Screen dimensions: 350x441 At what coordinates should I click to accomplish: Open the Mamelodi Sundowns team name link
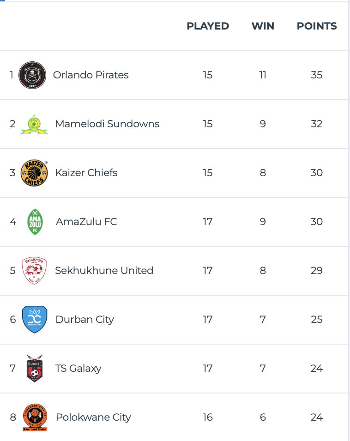pos(107,124)
